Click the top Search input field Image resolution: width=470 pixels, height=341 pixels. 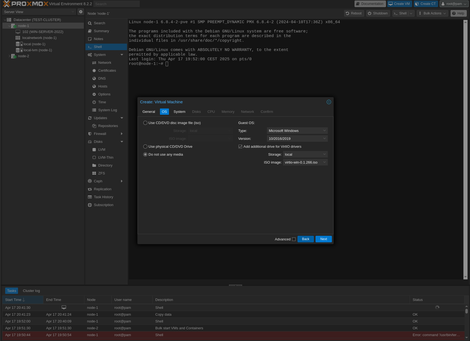(x=117, y=4)
